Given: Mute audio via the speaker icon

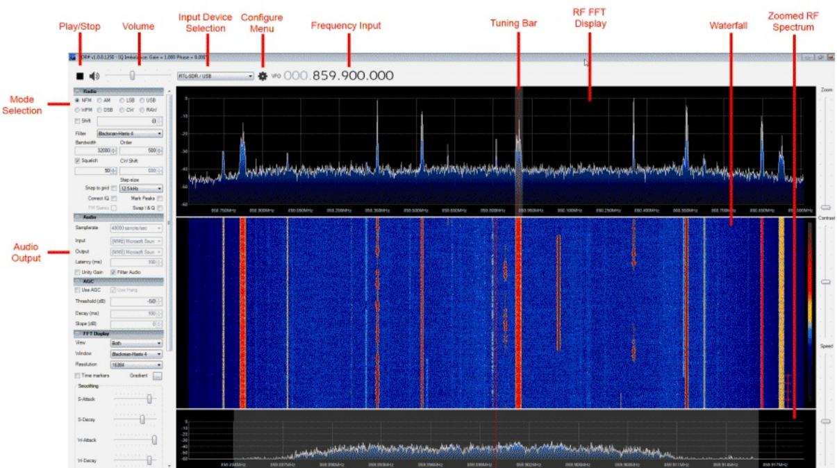Looking at the screenshot, I should pos(94,76).
